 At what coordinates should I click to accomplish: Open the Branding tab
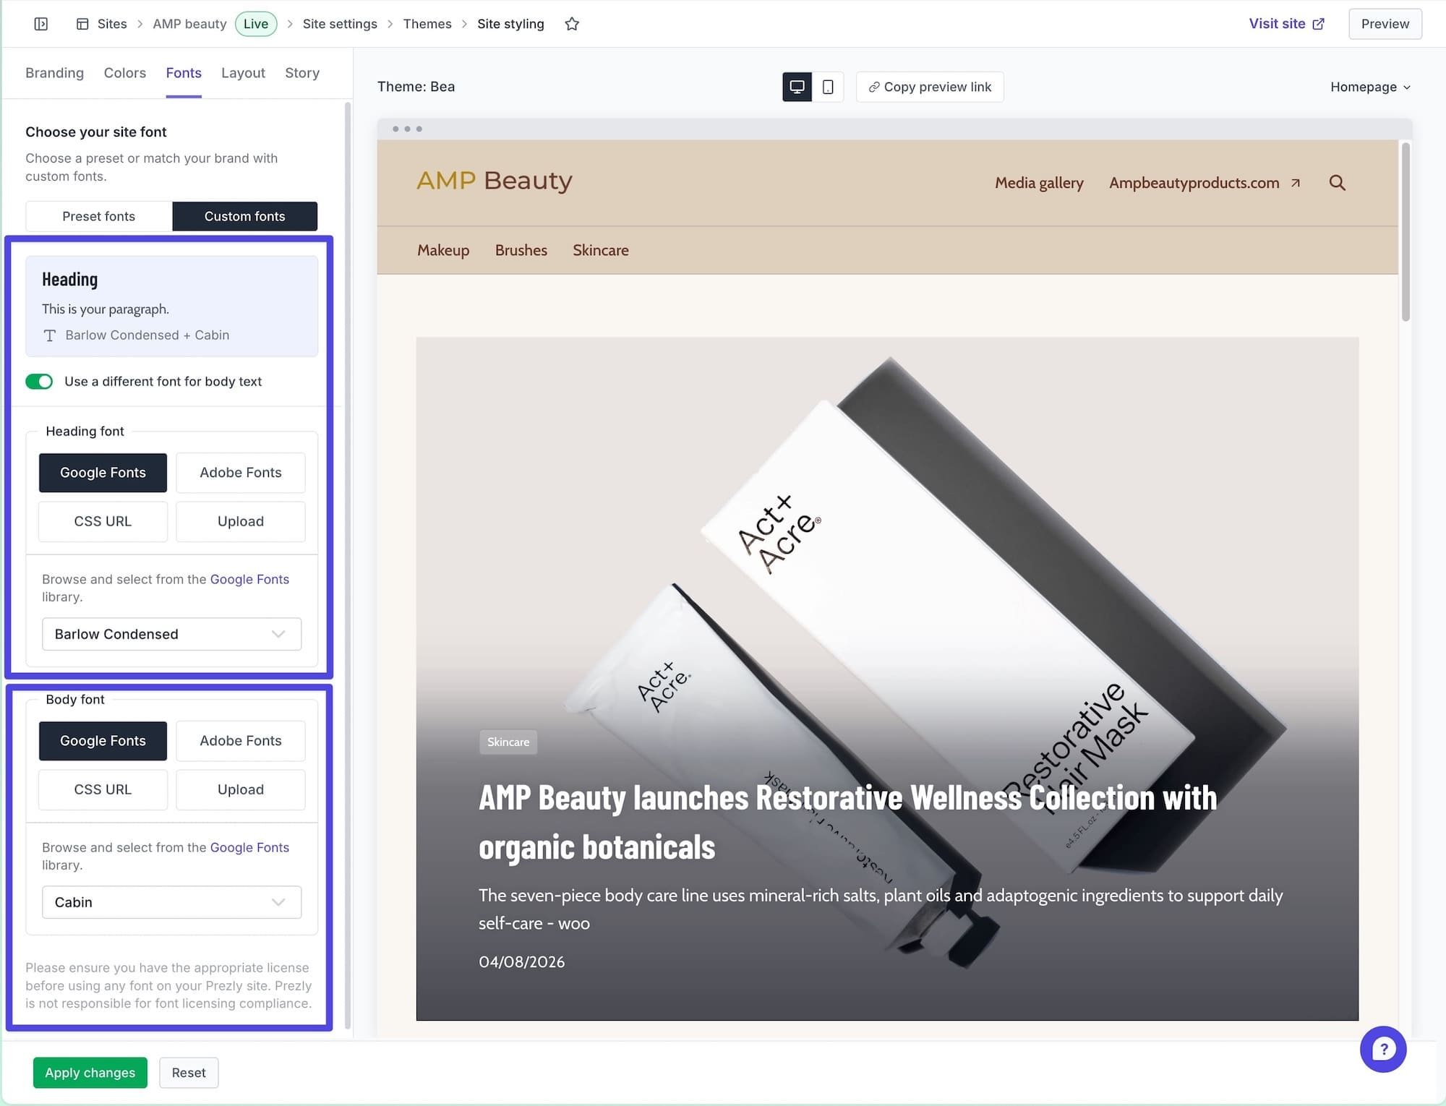(x=54, y=73)
